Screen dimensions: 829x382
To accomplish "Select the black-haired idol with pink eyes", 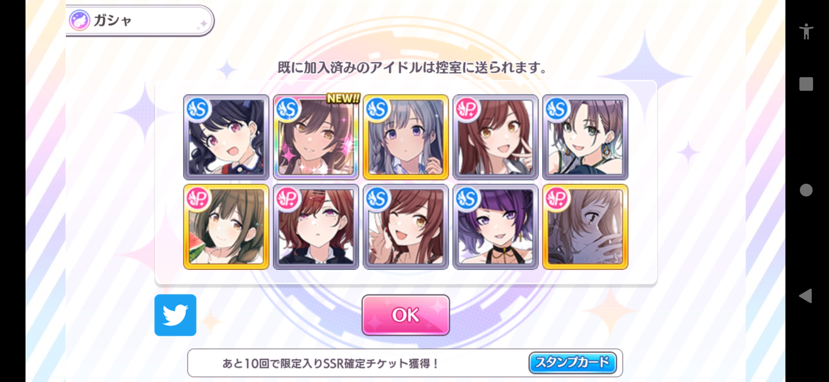I will [x=226, y=137].
